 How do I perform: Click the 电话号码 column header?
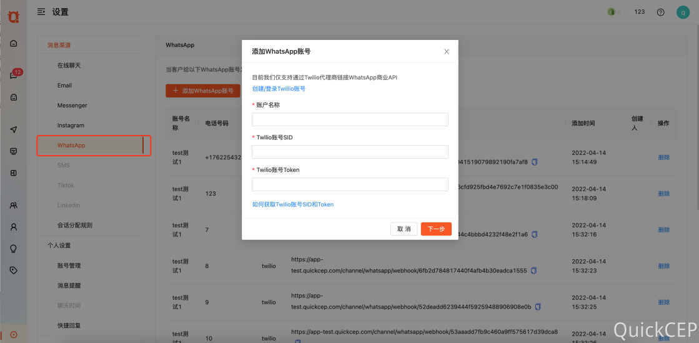coord(217,123)
